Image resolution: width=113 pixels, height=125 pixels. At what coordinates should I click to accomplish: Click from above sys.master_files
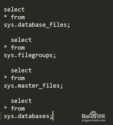[x=18, y=78]
